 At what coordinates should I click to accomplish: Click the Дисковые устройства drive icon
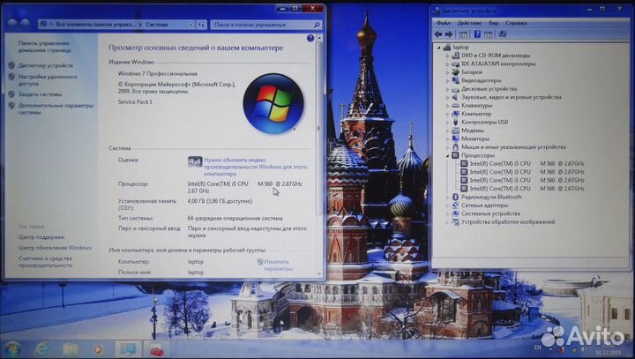coord(455,89)
